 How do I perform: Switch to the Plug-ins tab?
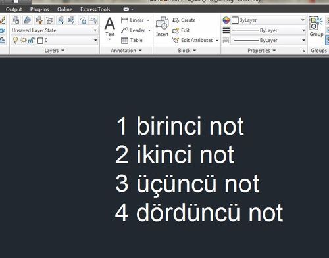point(39,9)
